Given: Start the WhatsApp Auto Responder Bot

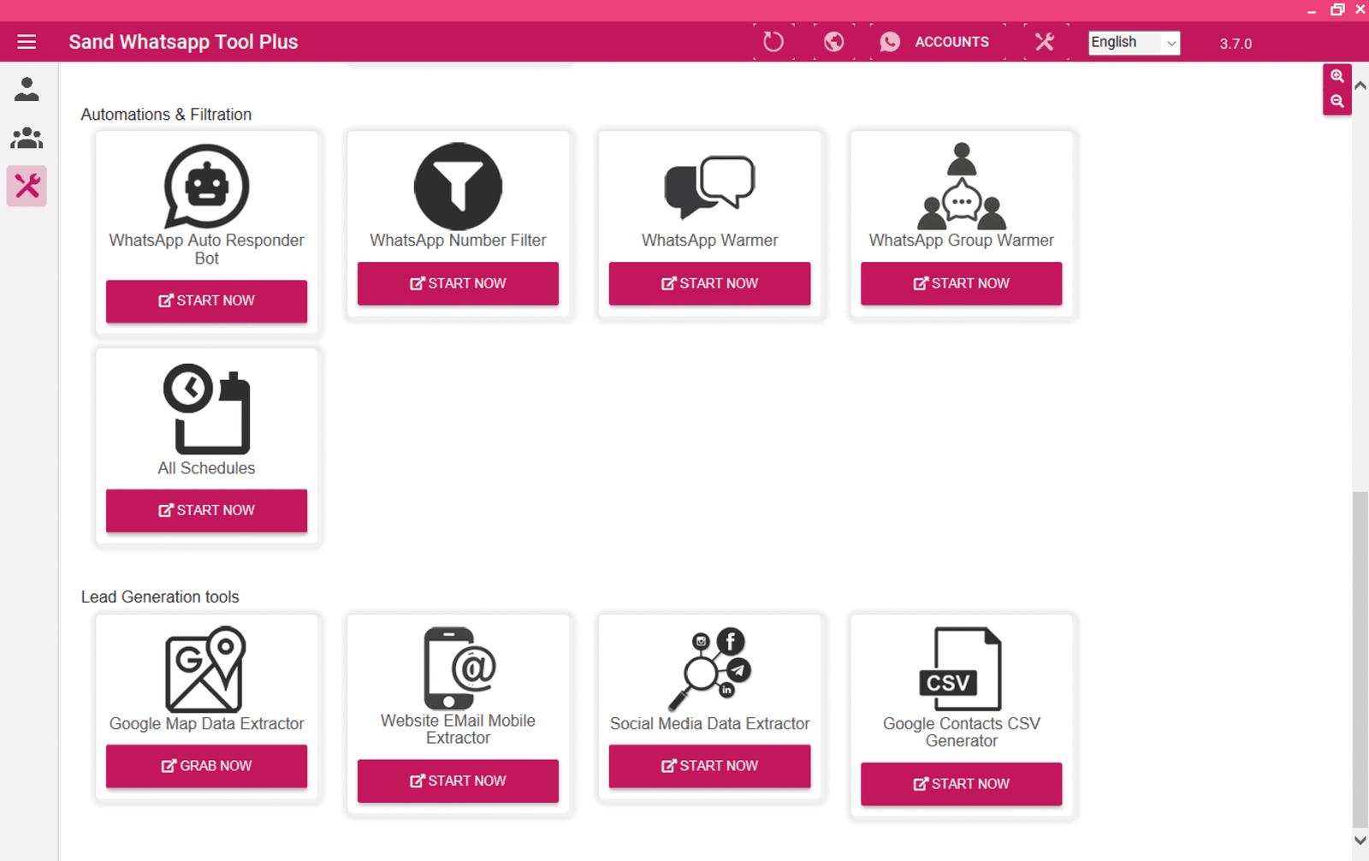Looking at the screenshot, I should pos(206,300).
